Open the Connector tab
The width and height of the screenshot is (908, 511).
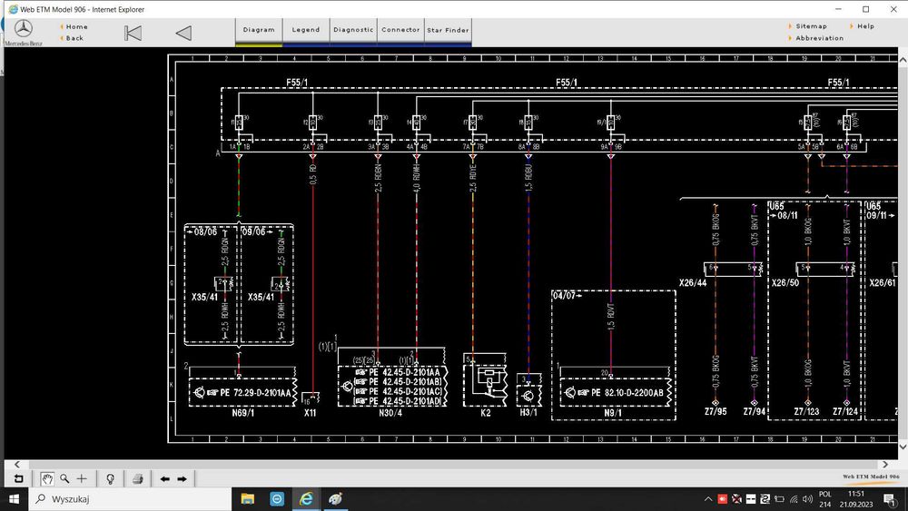pos(400,30)
